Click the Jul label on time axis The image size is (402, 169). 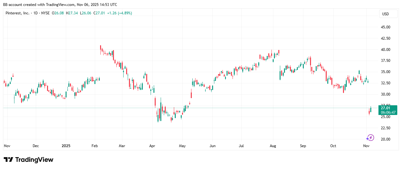(241, 146)
